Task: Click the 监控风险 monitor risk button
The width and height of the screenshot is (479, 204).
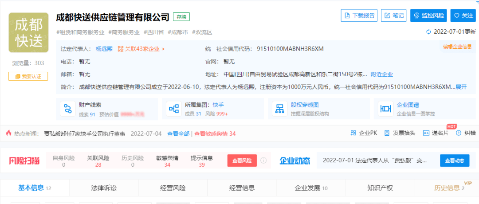Action: pos(428,15)
